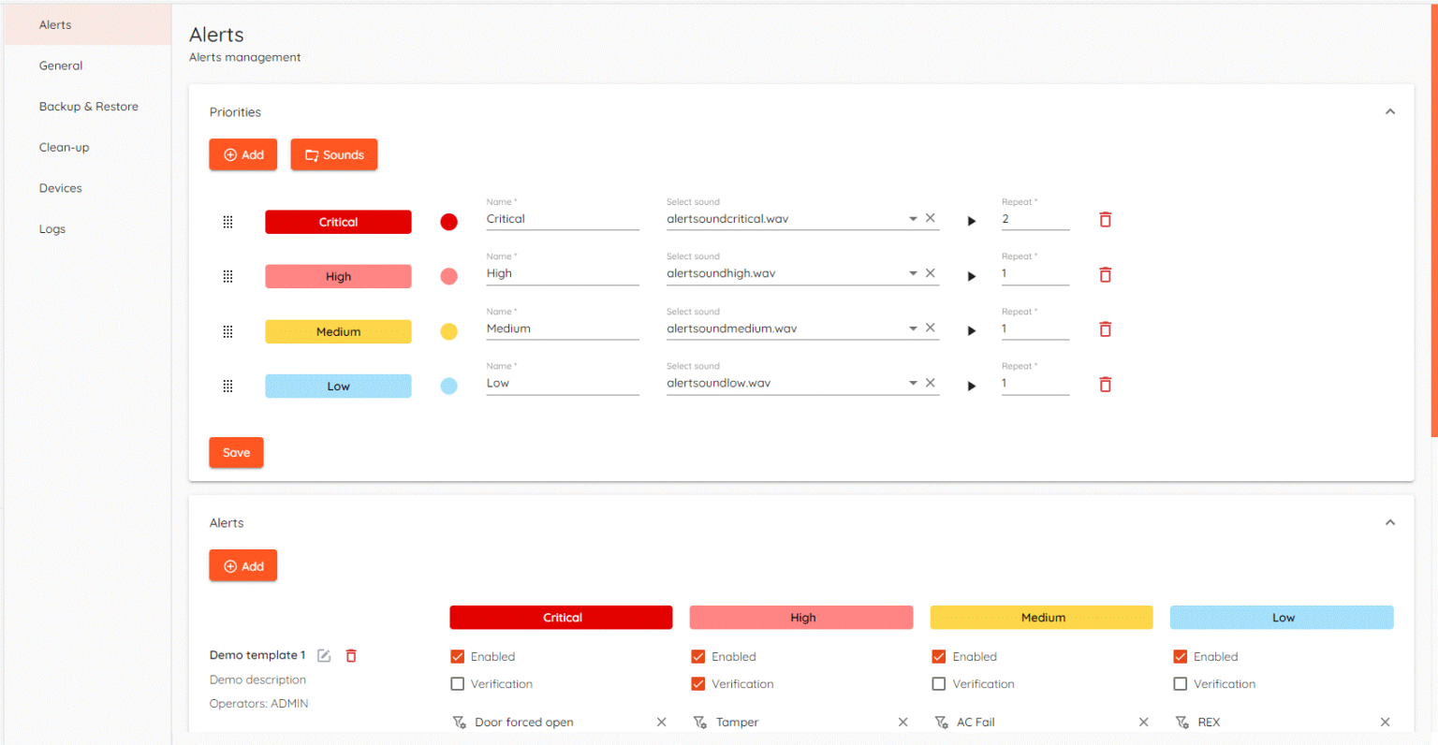Collapse the Priorities section
Screen dimensions: 1438x745
click(x=1389, y=110)
